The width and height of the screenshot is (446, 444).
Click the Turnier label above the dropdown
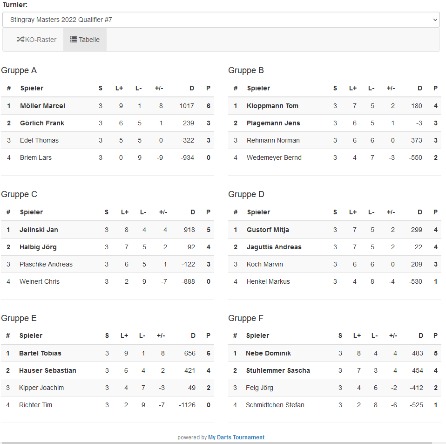point(15,5)
